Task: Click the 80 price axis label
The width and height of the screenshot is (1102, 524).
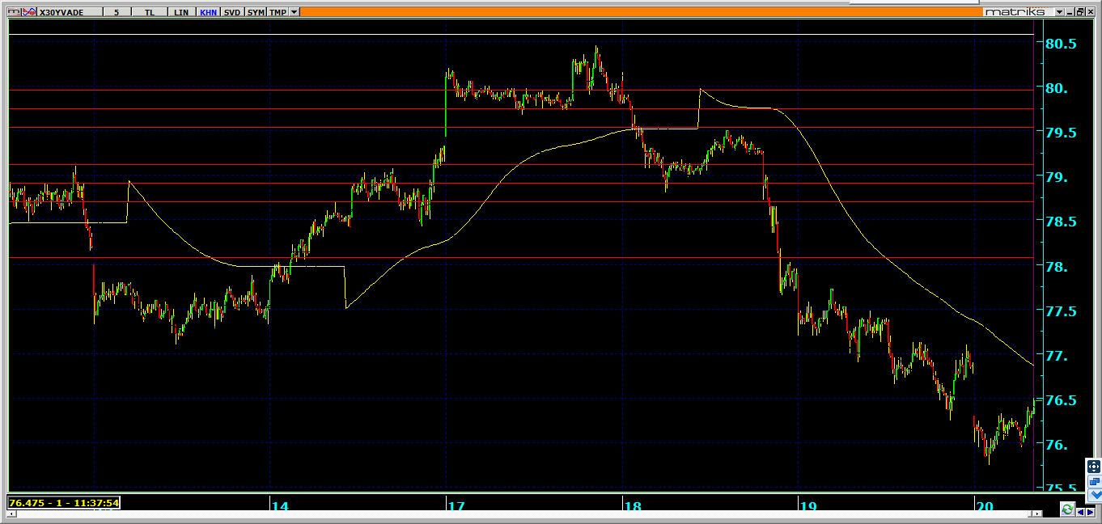Action: pyautogui.click(x=1056, y=88)
